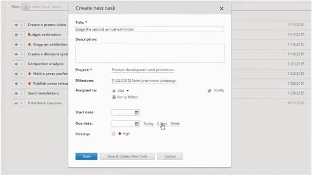Click status icon for Publish press release

16,84
